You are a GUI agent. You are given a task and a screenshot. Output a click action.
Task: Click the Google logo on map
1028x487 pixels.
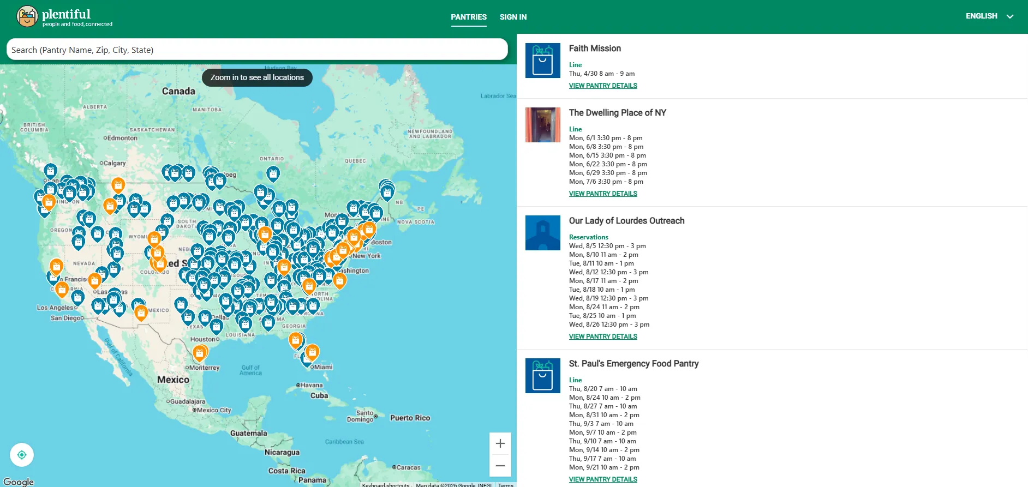pos(19,482)
